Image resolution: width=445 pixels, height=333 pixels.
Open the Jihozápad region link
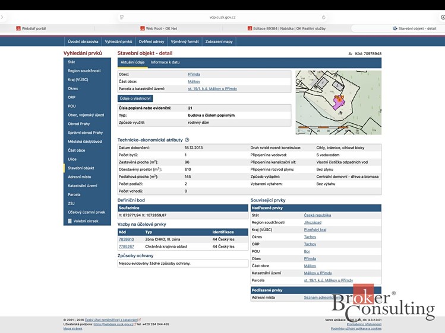(x=313, y=223)
